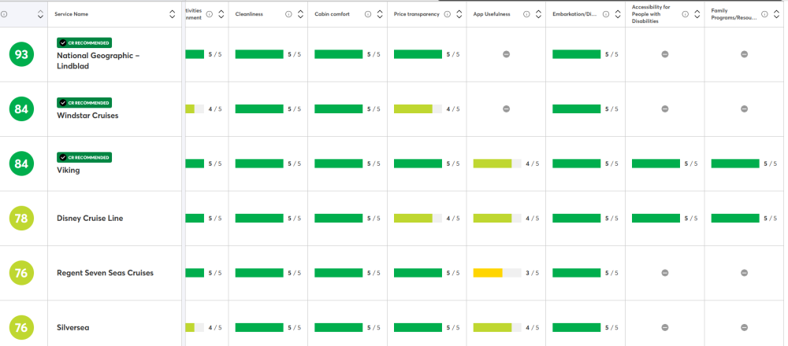788x346 pixels.
Task: Click Viking '5 / 5' Family Programs value
Action: (771, 164)
